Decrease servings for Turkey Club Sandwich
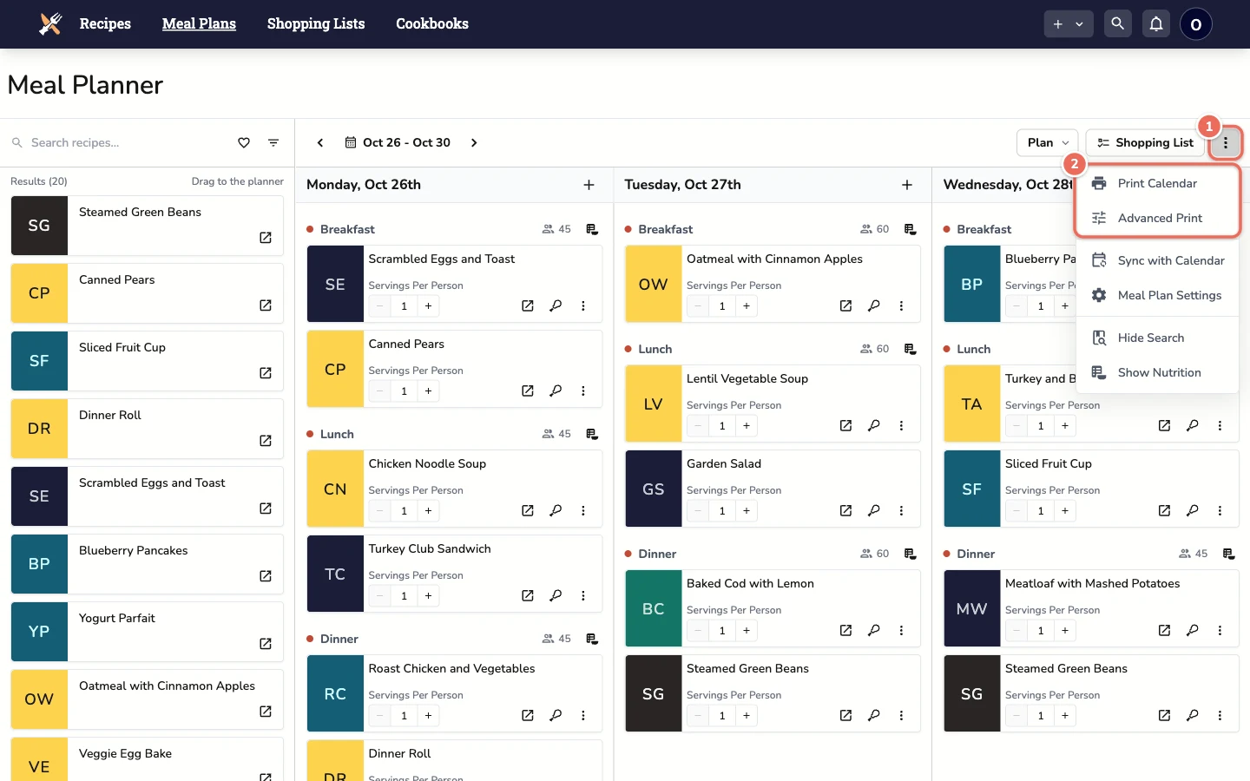The height and width of the screenshot is (781, 1250). (x=379, y=596)
